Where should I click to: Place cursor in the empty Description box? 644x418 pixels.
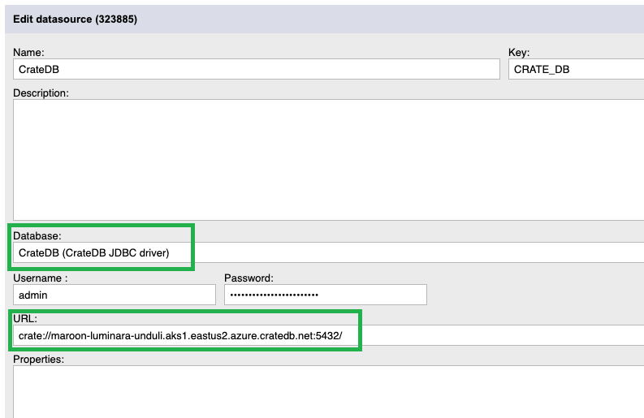click(329, 160)
